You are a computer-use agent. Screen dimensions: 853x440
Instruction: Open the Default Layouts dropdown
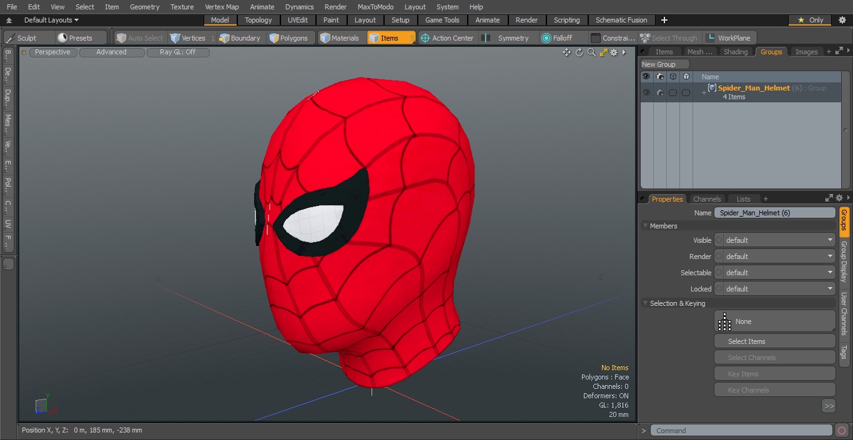[x=51, y=20]
